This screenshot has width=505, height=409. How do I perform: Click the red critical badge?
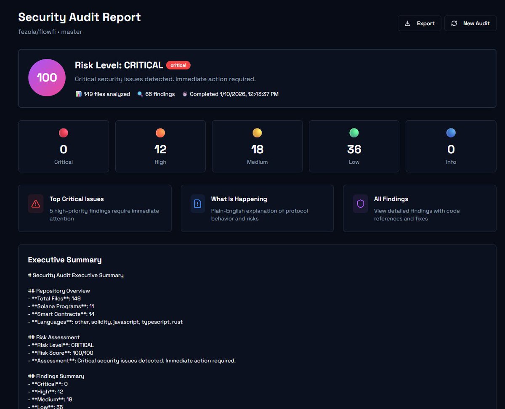click(178, 65)
